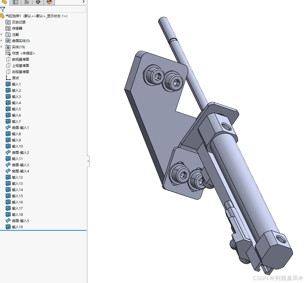This screenshot has height=283, width=304.
Task: Select the 历史记录 text label
Action: click(x=19, y=22)
